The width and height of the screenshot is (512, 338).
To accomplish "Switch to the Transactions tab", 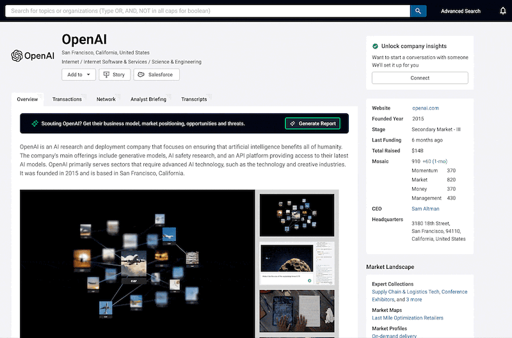I will [67, 99].
